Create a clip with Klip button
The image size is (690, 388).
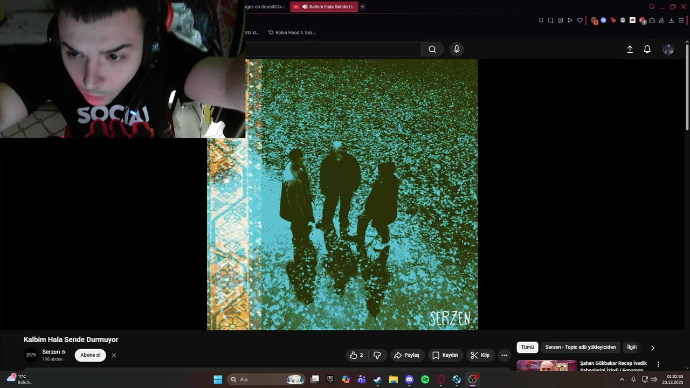[480, 355]
